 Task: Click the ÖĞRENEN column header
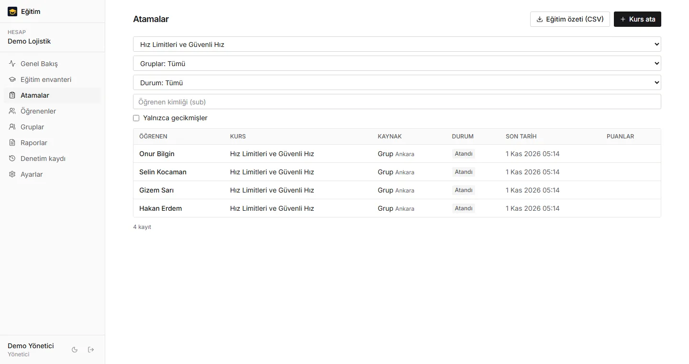click(153, 136)
